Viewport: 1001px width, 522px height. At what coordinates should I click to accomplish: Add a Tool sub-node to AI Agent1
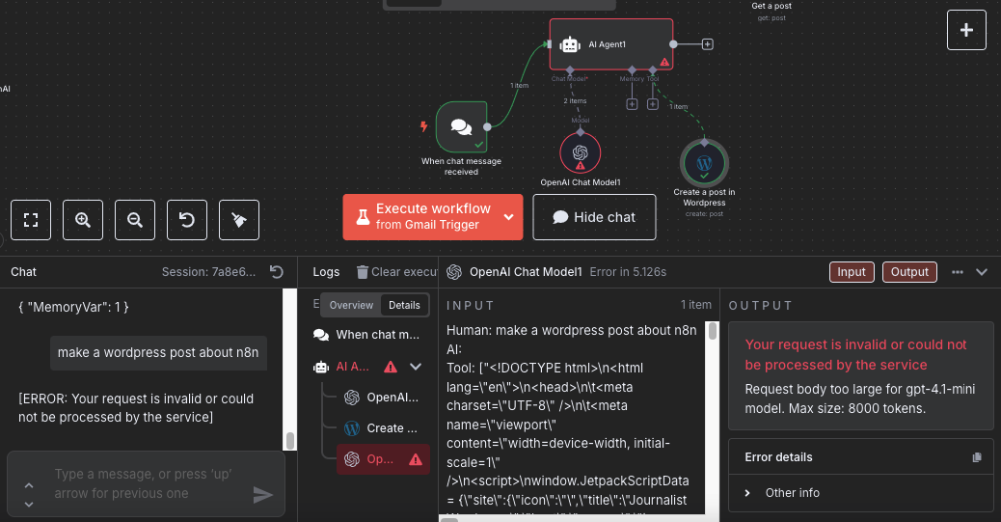[653, 104]
